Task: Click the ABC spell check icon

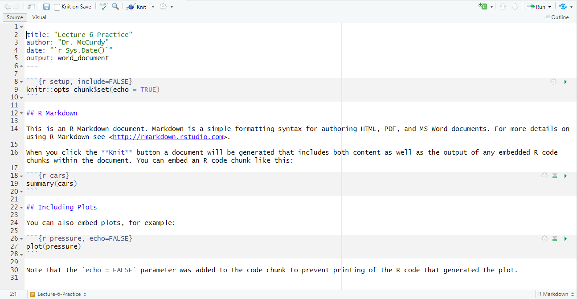Action: (104, 6)
